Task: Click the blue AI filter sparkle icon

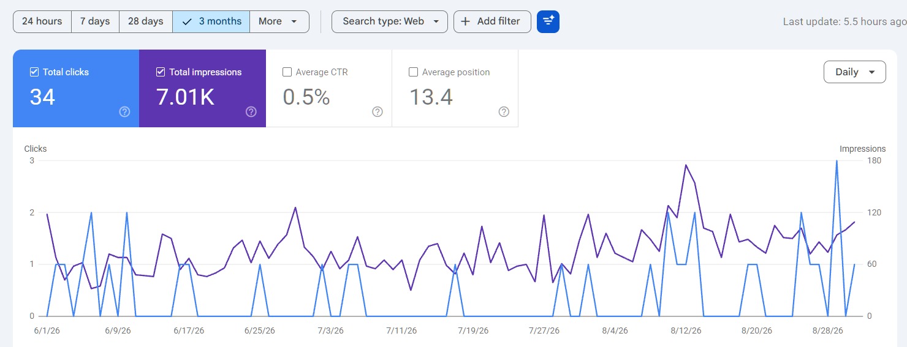Action: (x=548, y=21)
